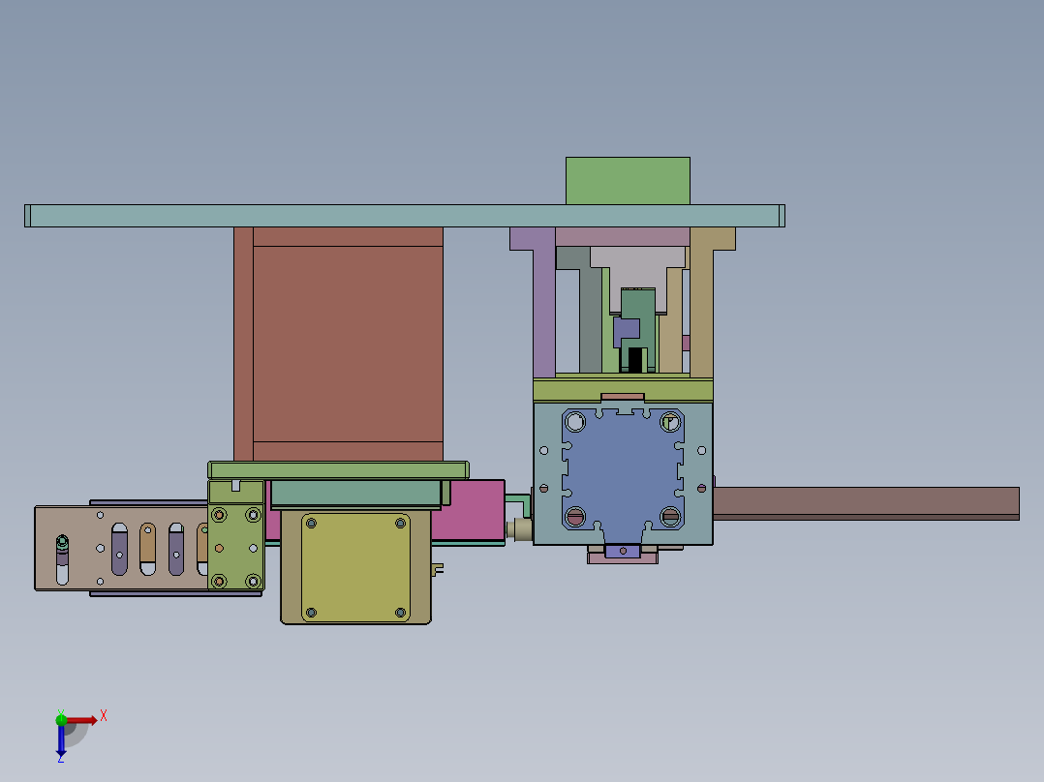Viewport: 1044px width, 782px height.
Task: Select the small green bracket with four bolts
Action: (x=235, y=548)
